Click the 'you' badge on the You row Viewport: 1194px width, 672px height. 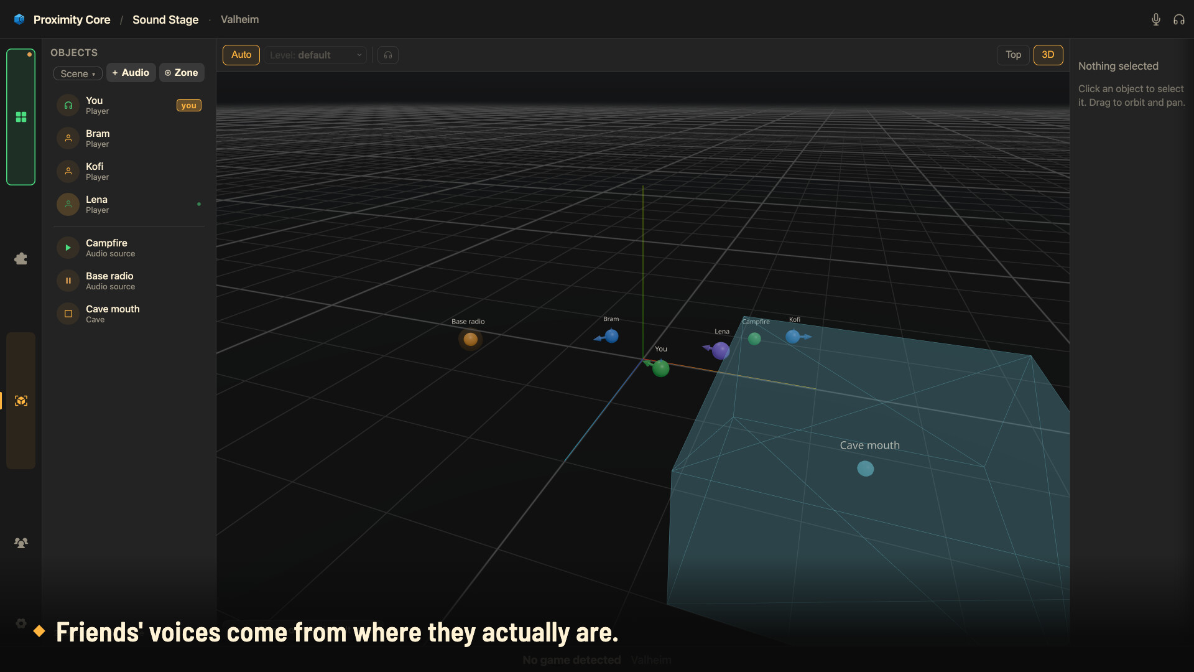189,105
